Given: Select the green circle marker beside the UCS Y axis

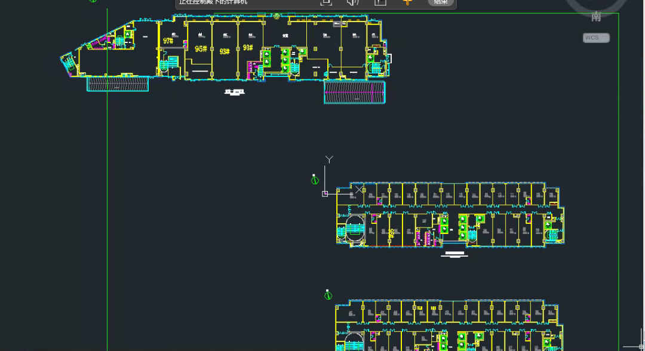Looking at the screenshot, I should [x=315, y=180].
